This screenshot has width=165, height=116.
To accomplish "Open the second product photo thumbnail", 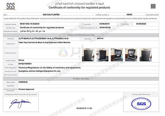I will 103,55.
